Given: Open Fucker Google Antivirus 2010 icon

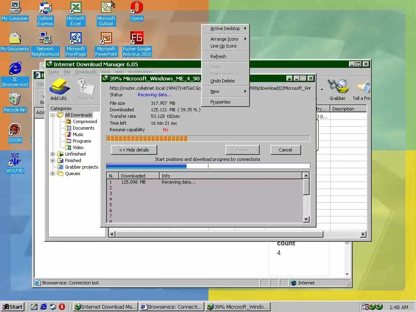Looking at the screenshot, I should coord(136,44).
